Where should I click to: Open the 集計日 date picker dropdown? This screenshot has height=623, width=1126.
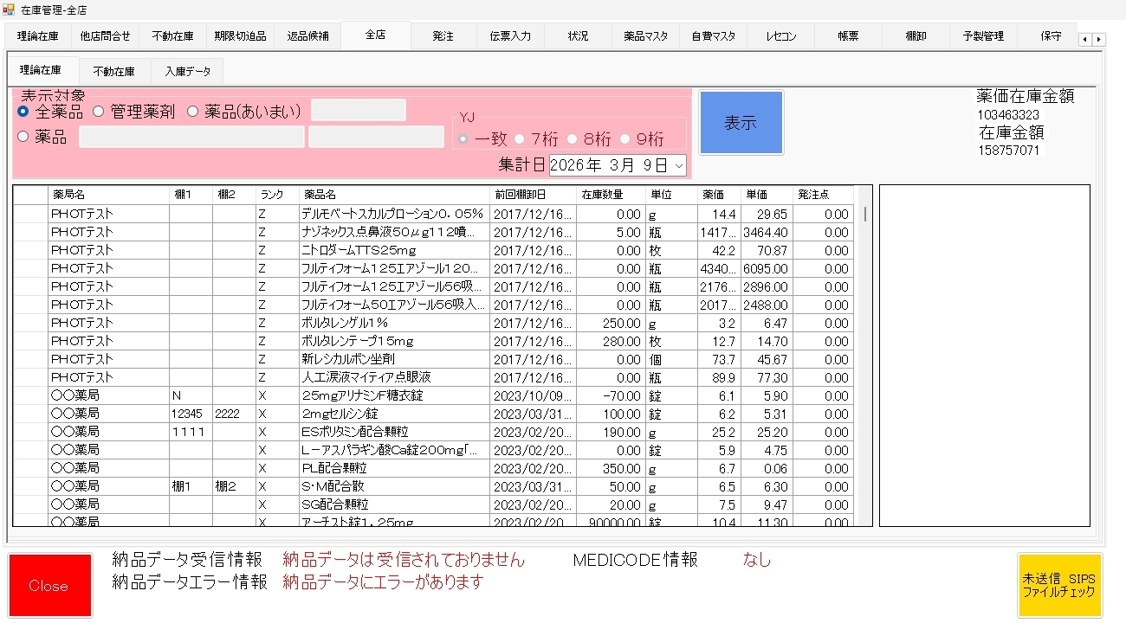(678, 164)
